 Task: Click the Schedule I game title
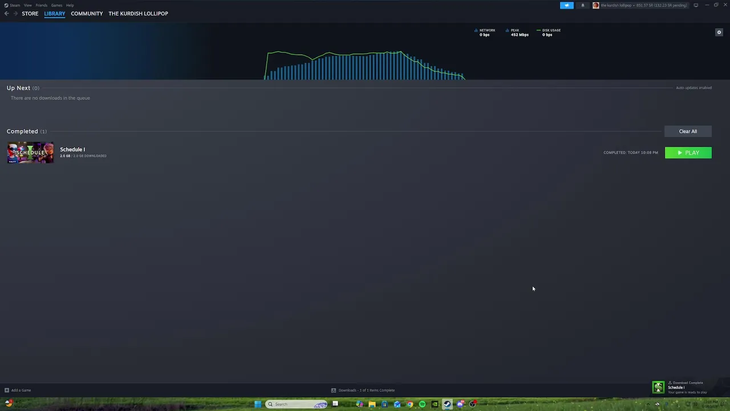(72, 150)
